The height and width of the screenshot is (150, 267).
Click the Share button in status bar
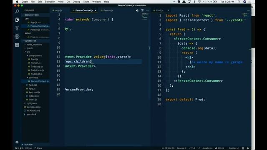(x=38, y=148)
